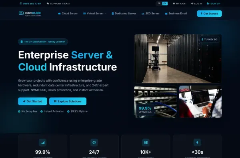Click the shopping cart icon
The image size is (240, 158).
point(174,4)
